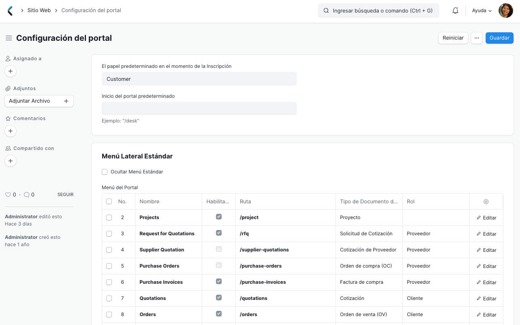Select the Projects row checkbox

tap(109, 217)
